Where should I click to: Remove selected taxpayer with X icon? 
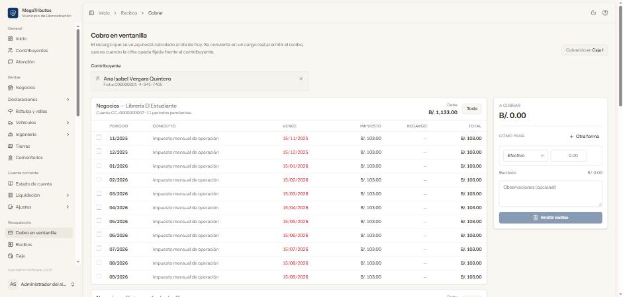click(x=301, y=79)
